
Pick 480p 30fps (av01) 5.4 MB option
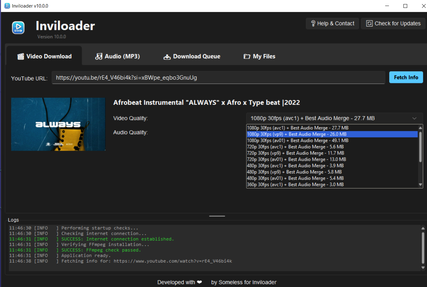332,178
